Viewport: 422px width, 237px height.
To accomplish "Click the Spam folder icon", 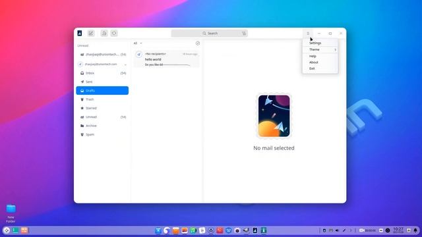I will (82, 134).
